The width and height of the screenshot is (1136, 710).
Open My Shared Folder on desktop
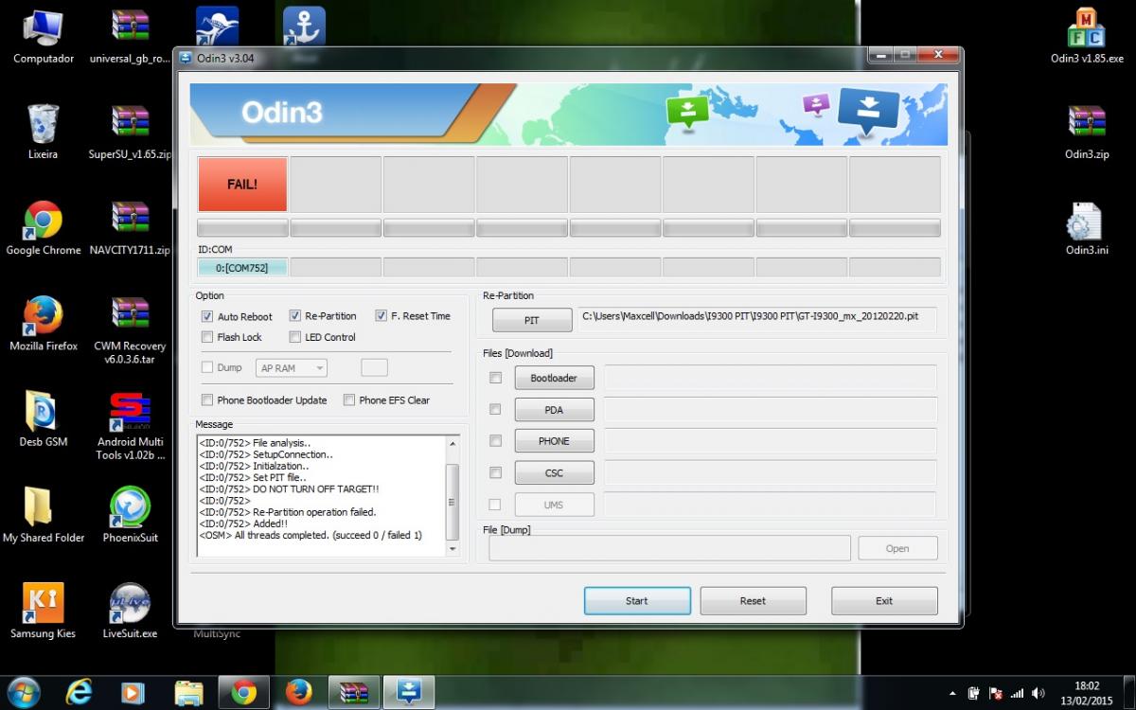(x=43, y=514)
